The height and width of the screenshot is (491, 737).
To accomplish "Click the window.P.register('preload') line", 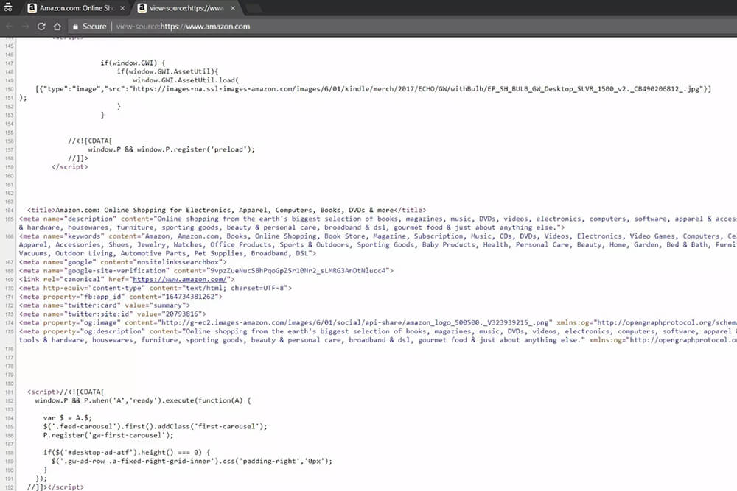I will (x=172, y=149).
